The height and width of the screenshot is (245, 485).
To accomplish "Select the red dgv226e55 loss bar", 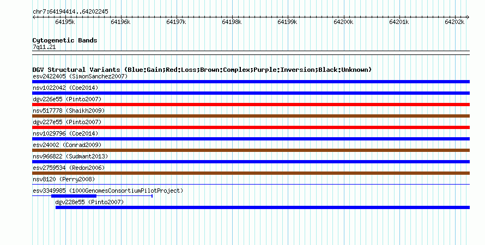I will click(251, 105).
